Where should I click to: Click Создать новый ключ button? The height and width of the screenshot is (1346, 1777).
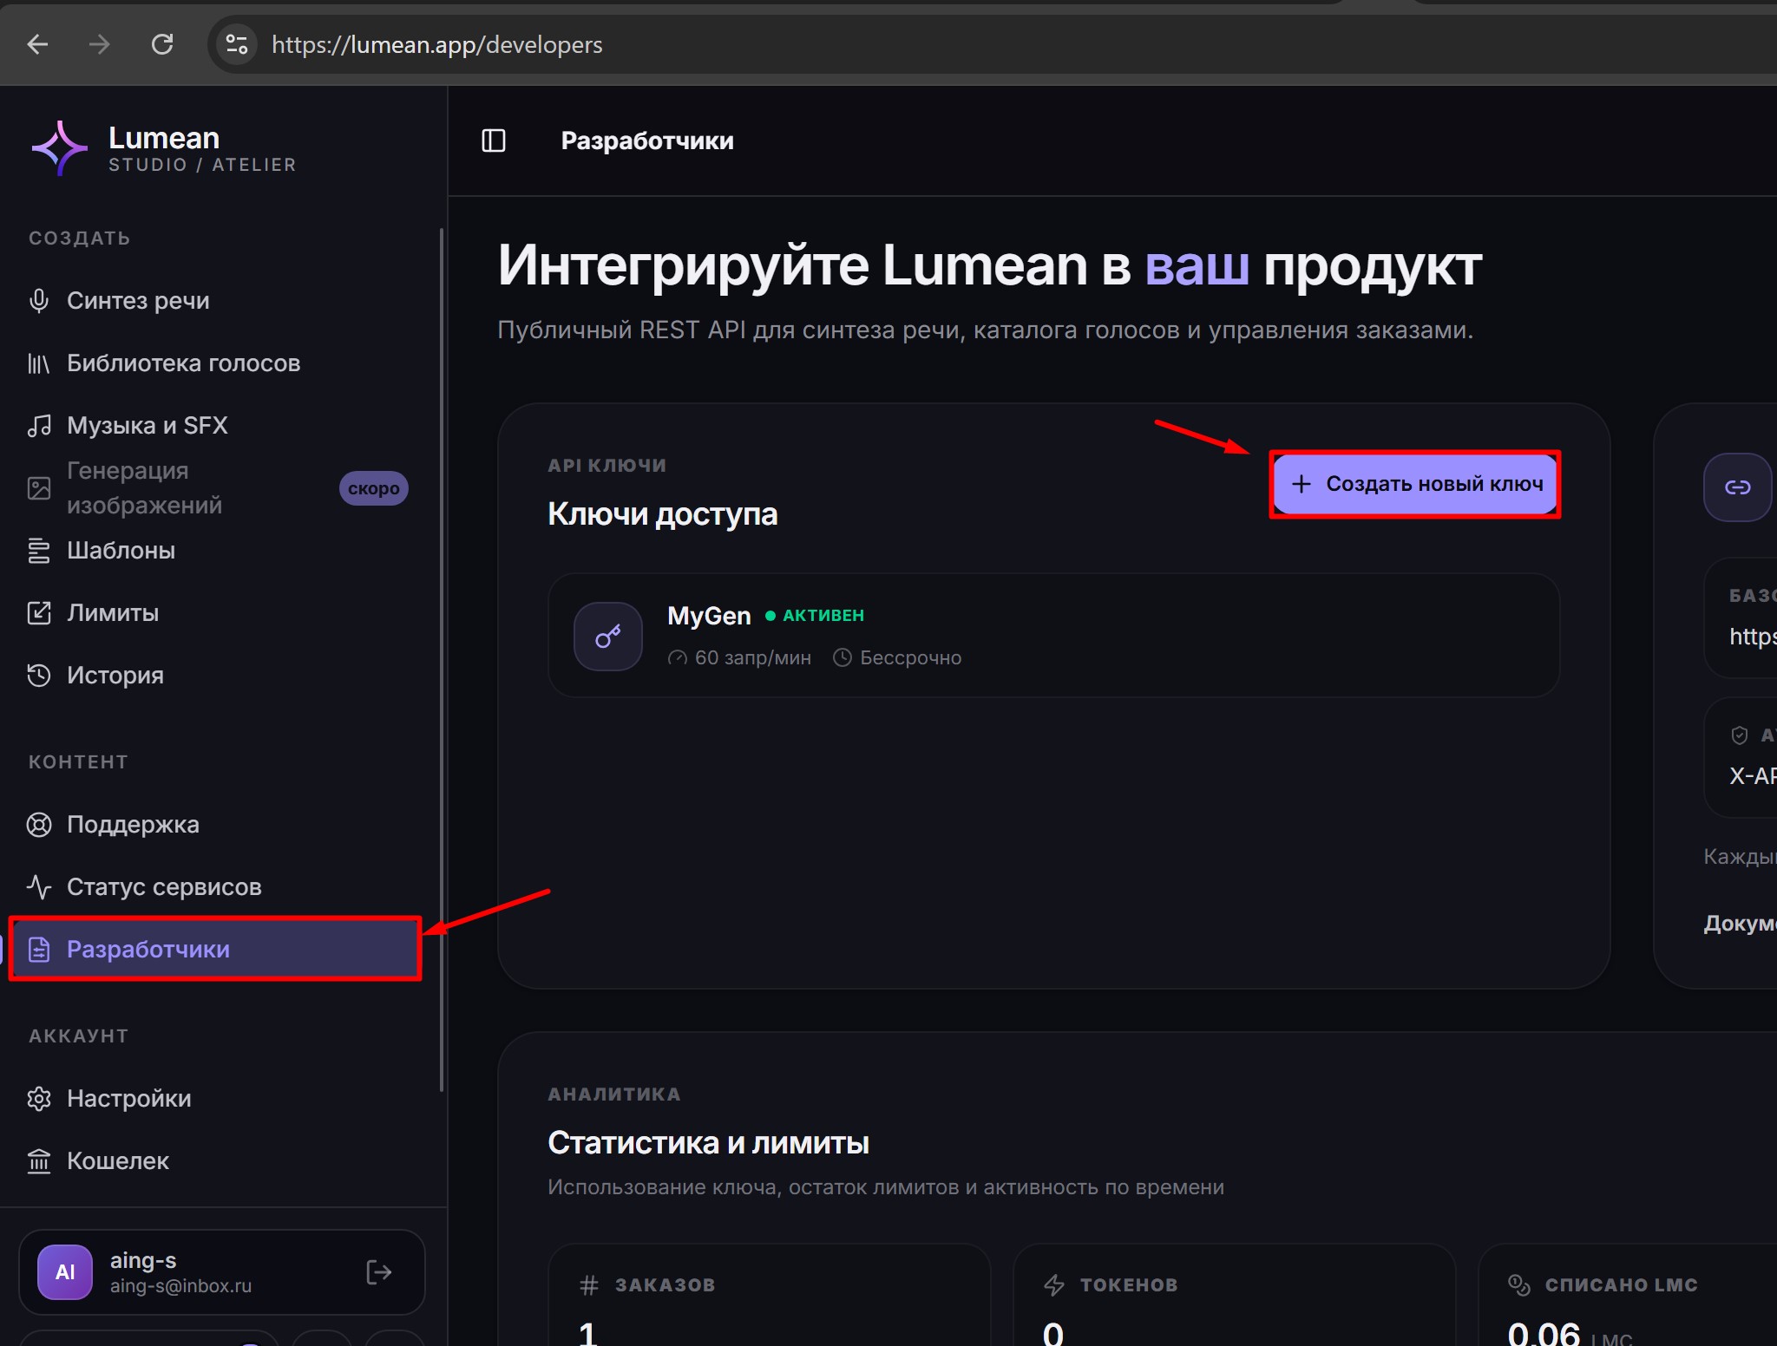click(1415, 484)
